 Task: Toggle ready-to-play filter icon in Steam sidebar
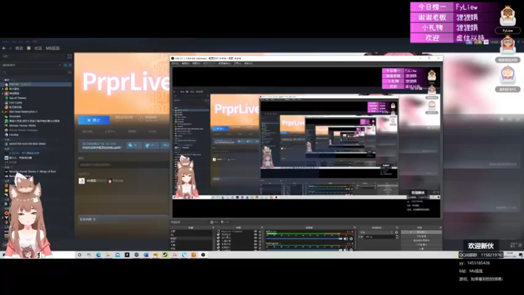(70, 65)
